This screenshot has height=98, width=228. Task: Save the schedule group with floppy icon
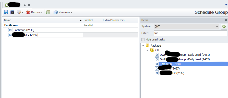coord(6,12)
